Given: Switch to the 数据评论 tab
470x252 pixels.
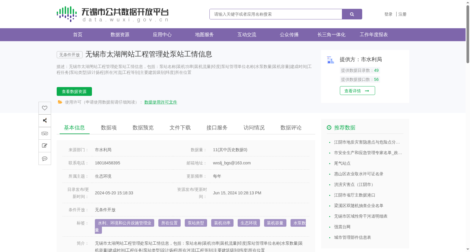Looking at the screenshot, I should coord(291,128).
